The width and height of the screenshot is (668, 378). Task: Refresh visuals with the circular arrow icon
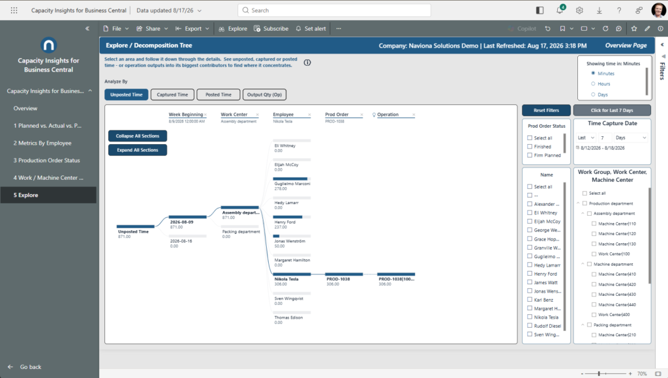pos(605,29)
